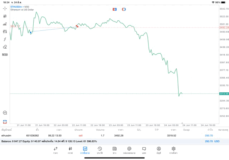This screenshot has height=160, width=229.
Task: Sort positions by Volume column header
Action: (x=100, y=130)
